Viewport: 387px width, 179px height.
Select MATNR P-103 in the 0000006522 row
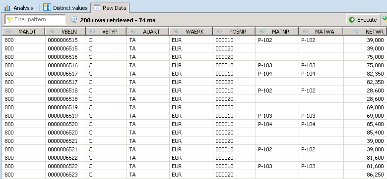pos(277,166)
